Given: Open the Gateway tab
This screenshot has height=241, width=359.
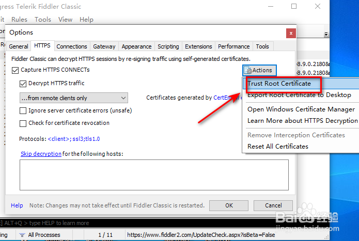Looking at the screenshot, I should pyautogui.click(x=104, y=46).
